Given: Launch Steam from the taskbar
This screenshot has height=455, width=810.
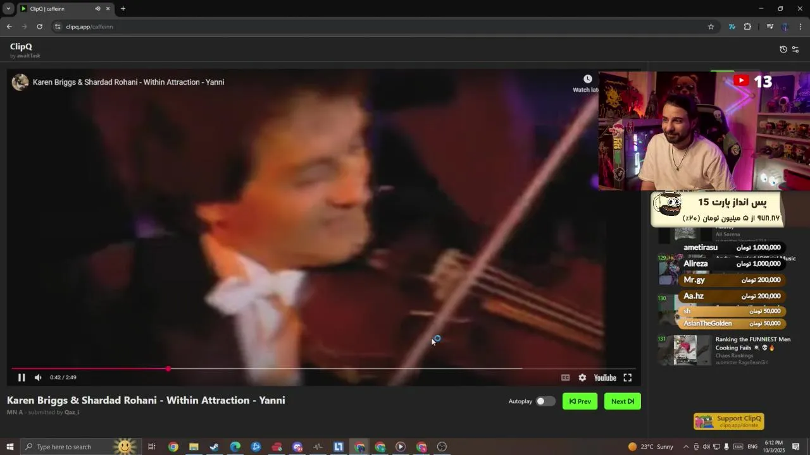Looking at the screenshot, I should click(215, 447).
